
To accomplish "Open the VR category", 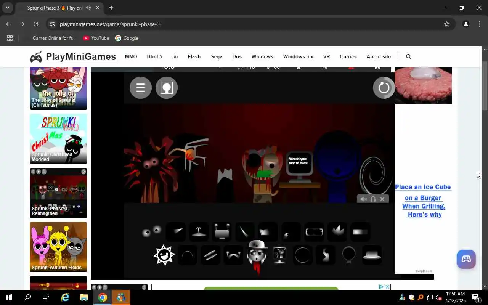I will (326, 56).
